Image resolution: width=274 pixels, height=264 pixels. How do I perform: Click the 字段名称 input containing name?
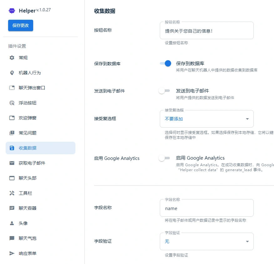[x=206, y=208]
